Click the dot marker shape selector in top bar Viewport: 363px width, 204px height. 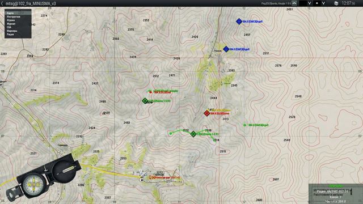(x=317, y=3)
